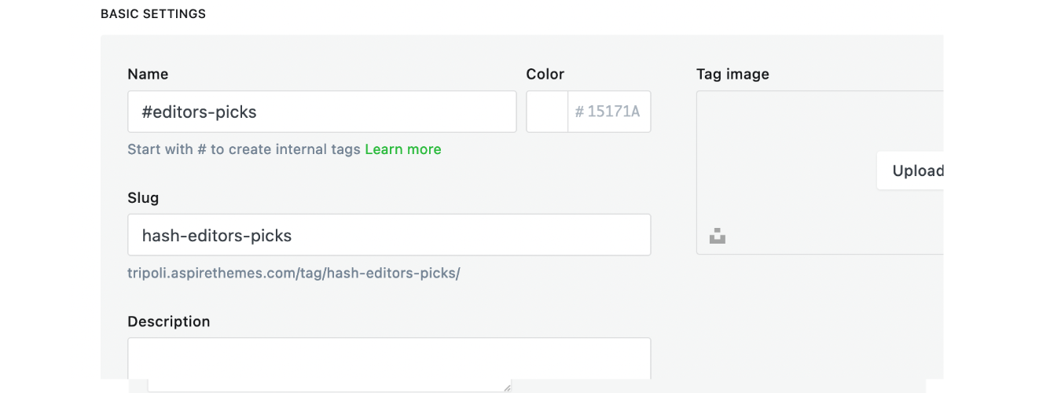Click the Color field label
This screenshot has height=393, width=1050.
click(x=545, y=74)
